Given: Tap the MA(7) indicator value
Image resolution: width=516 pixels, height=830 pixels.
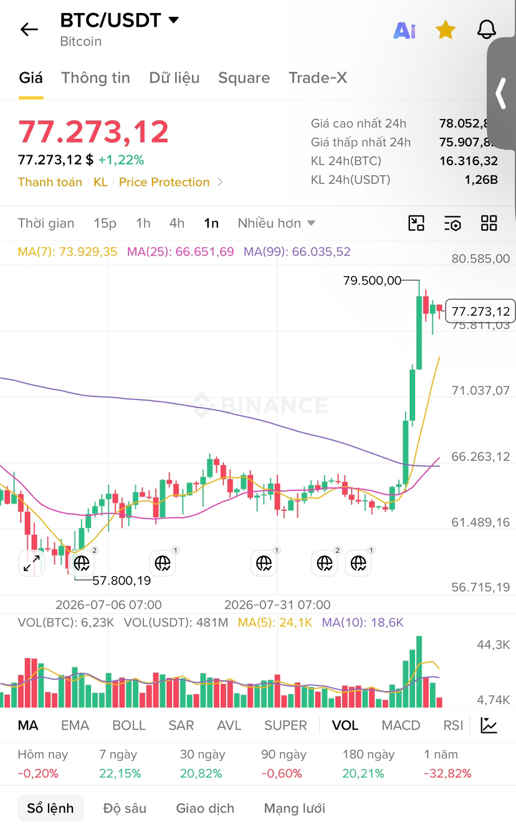Looking at the screenshot, I should pos(67,252).
